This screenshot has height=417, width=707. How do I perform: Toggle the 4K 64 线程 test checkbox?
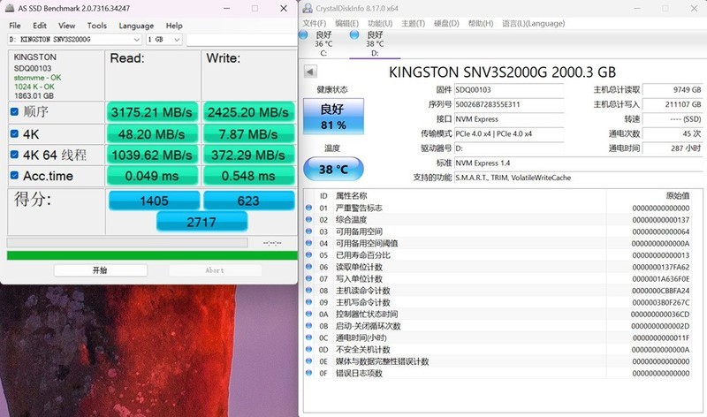click(14, 155)
